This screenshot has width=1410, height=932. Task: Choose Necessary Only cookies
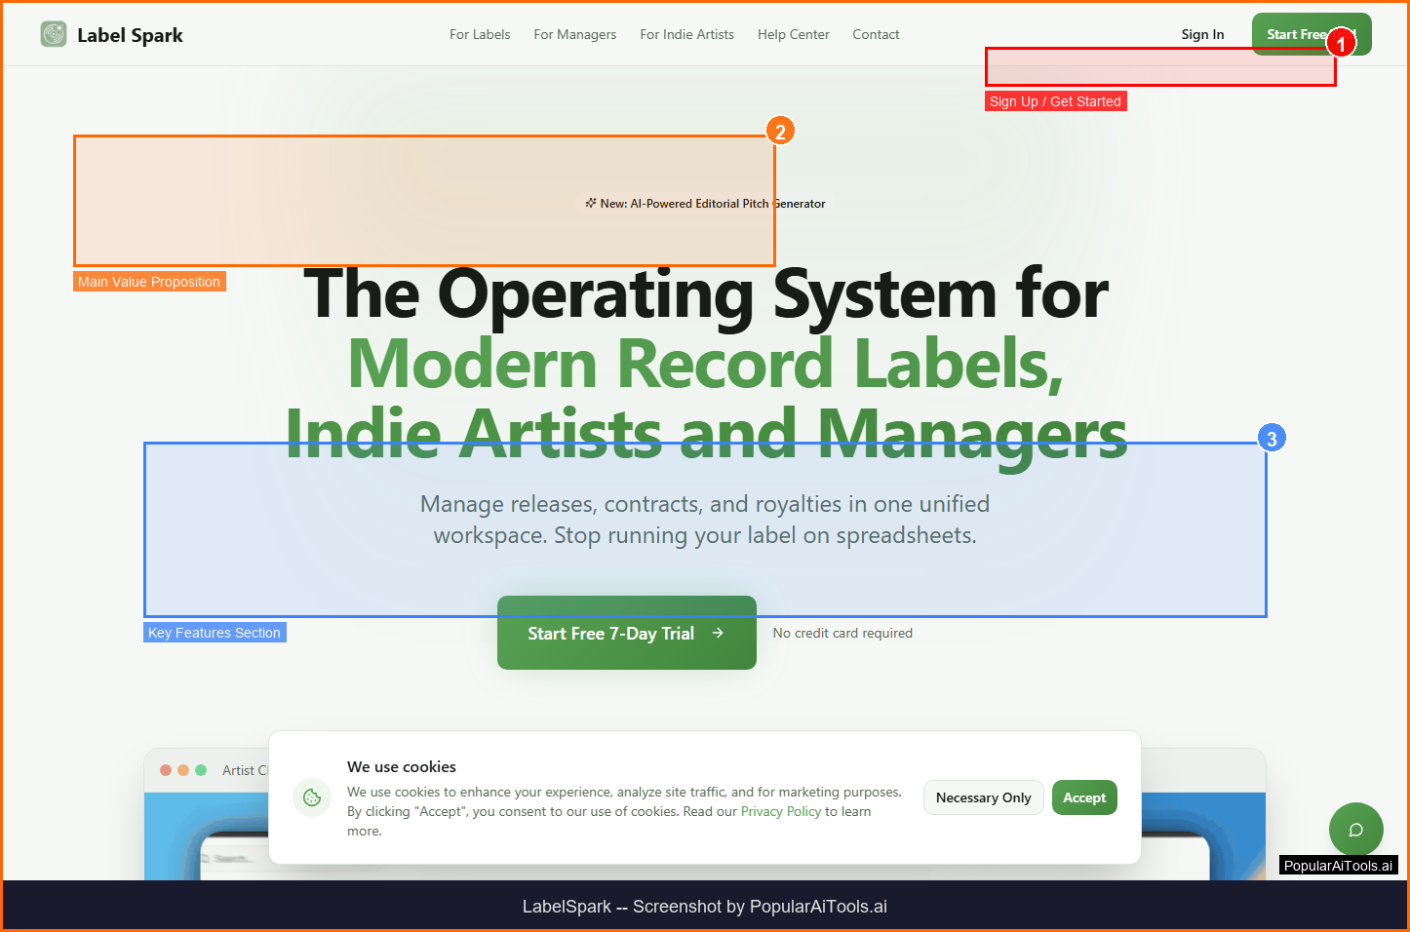[x=983, y=797]
